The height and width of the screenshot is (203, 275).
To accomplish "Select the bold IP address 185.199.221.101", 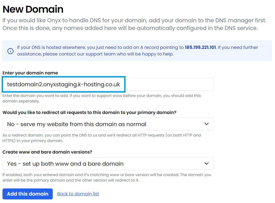I will tap(200, 47).
